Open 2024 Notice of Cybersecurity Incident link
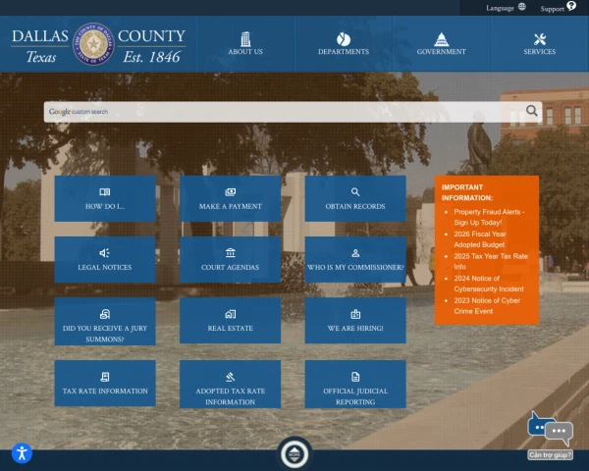Screen dimensions: 589x471 point(489,284)
